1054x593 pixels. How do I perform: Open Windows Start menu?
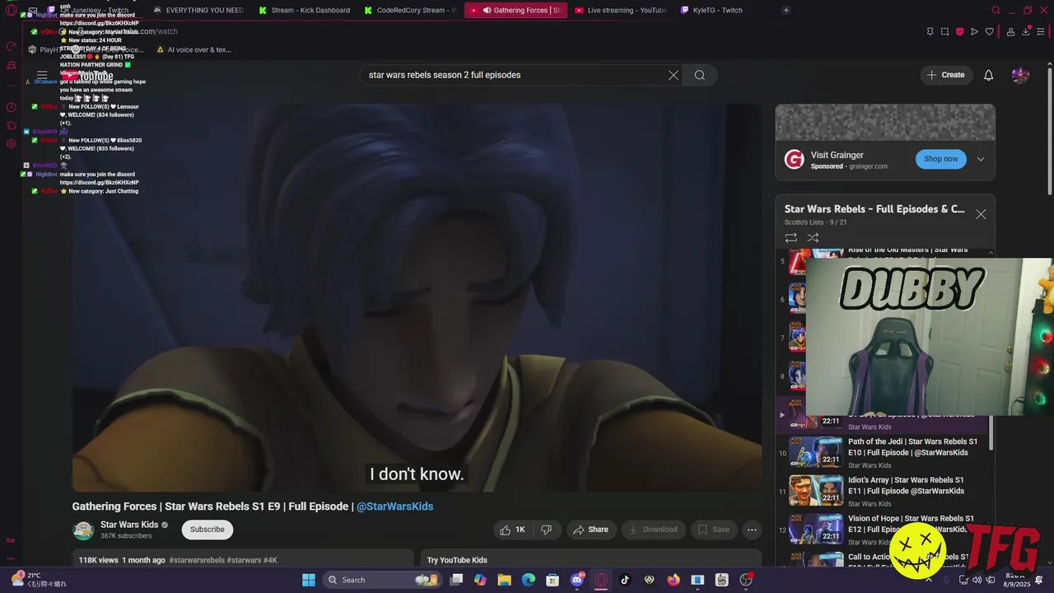pos(309,580)
